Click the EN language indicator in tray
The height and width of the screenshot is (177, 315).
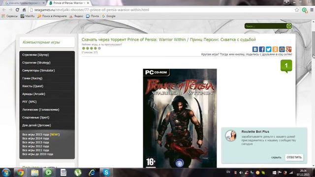coord(228,172)
